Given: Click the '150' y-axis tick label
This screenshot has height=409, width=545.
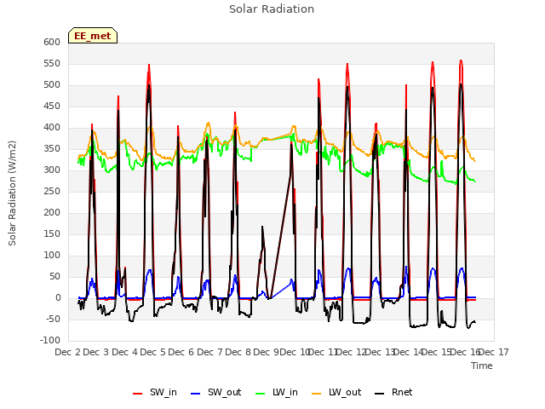Looking at the screenshot, I should click(52, 234).
